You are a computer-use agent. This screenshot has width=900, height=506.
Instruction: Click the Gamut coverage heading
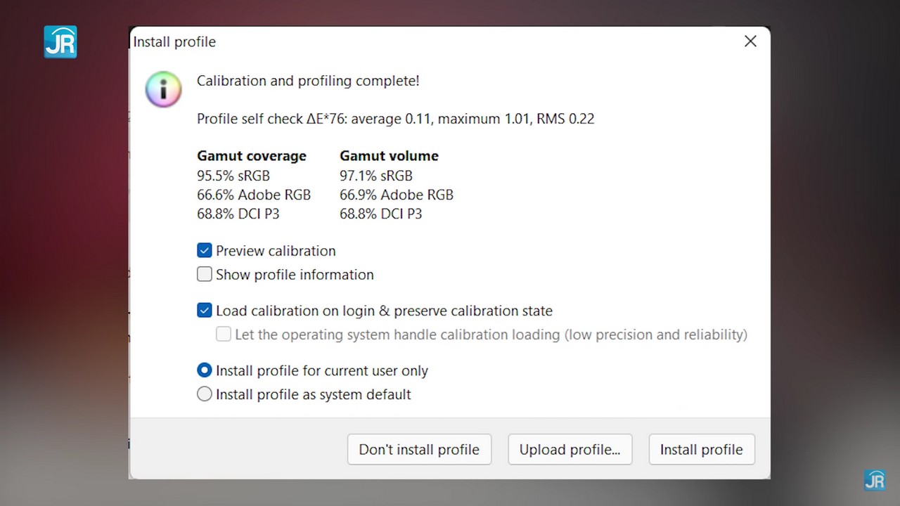[x=251, y=156]
